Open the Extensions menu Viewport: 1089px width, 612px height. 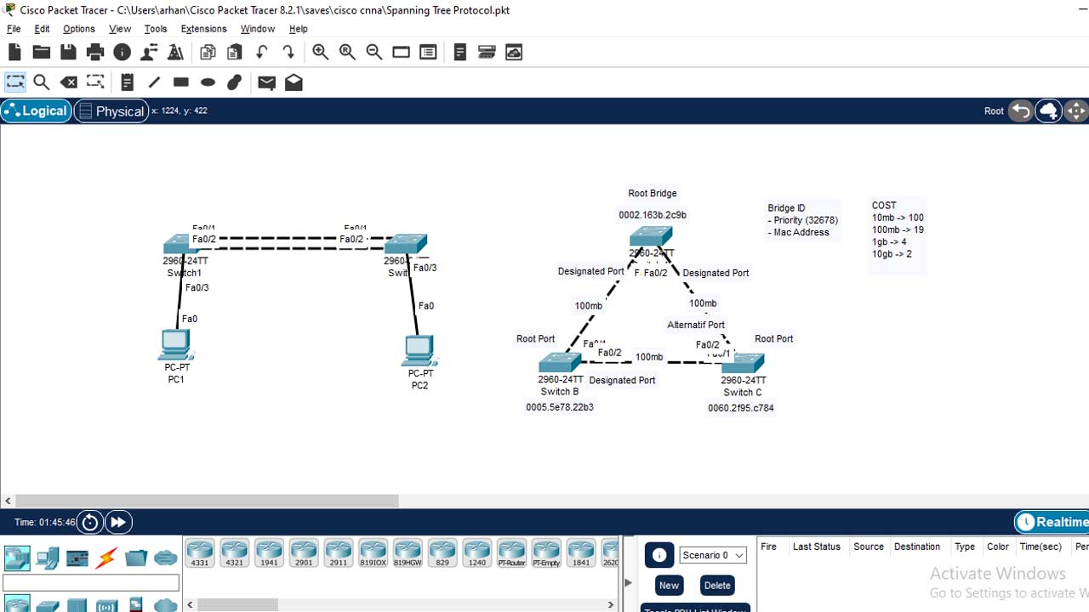coord(204,29)
